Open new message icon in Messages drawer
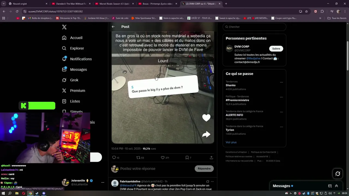This screenshot has height=196, width=349. coord(330,186)
